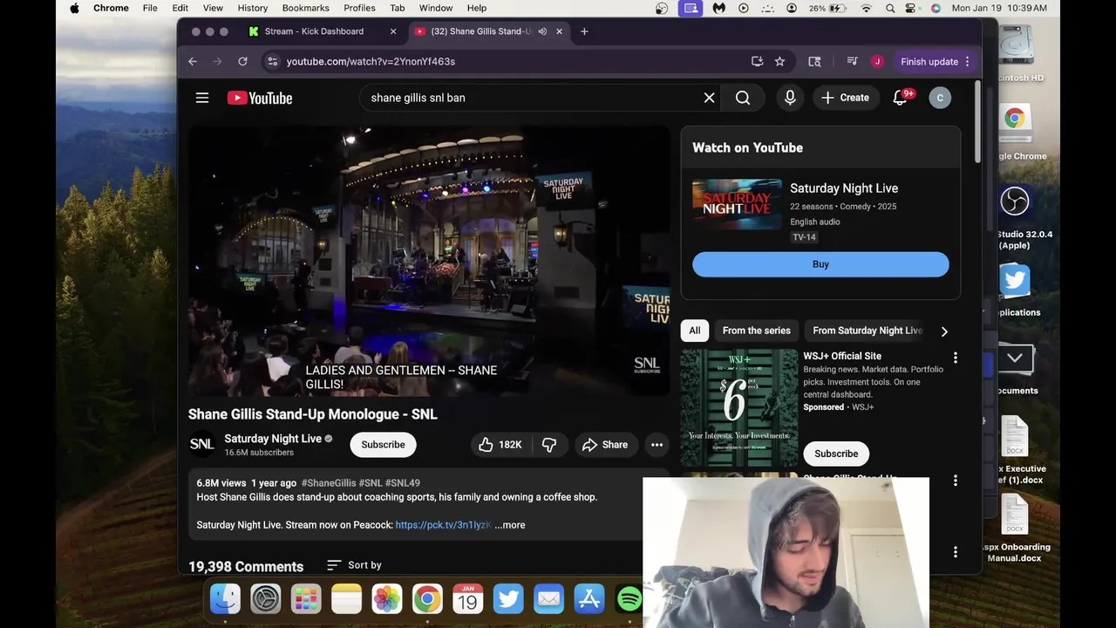Open the Bookmarks menu
1116x628 pixels.
pos(306,8)
